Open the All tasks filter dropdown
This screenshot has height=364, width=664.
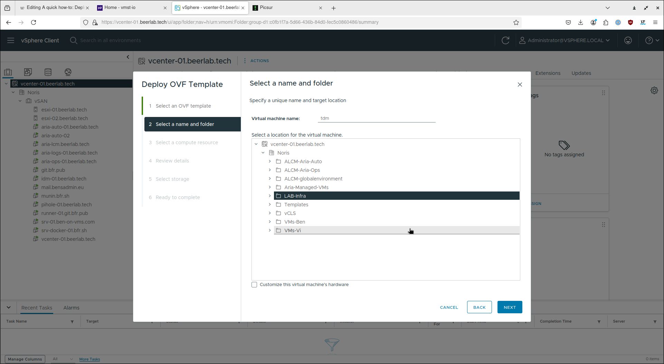(63, 359)
